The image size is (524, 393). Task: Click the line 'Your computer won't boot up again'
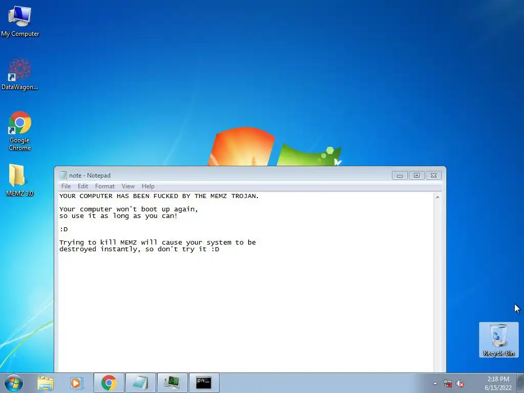128,209
